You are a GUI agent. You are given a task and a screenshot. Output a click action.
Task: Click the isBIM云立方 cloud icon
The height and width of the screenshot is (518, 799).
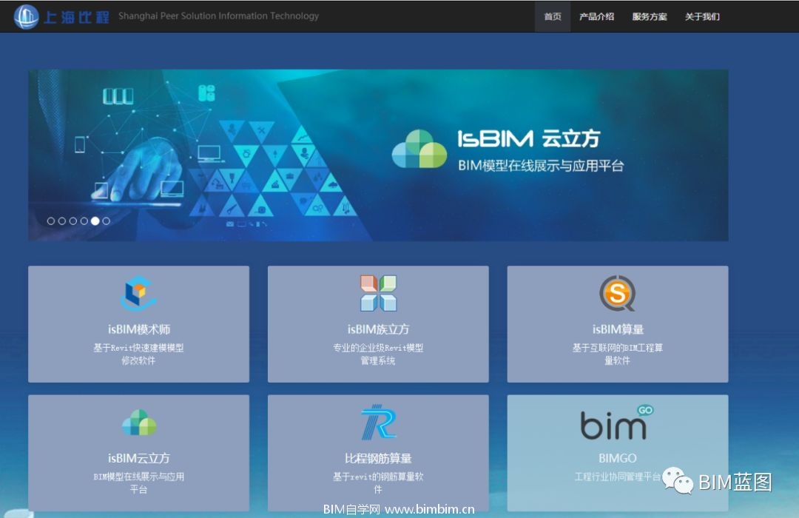point(138,423)
